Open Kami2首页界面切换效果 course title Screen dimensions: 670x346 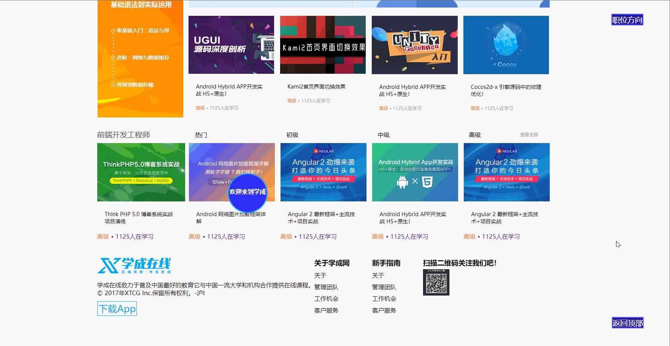coord(316,87)
